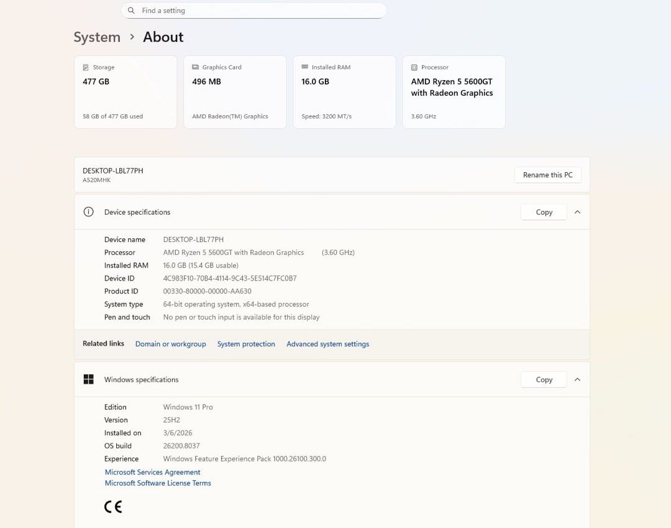Click the OS build value 26200.8037

(181, 446)
